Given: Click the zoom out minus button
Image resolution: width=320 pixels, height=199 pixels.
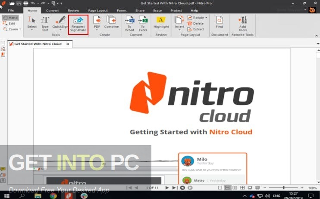Looking at the screenshot, I should pos(265,187).
